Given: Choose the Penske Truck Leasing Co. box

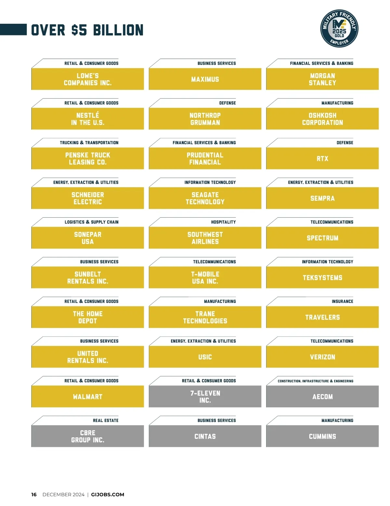Looking at the screenshot, I should point(88,158).
